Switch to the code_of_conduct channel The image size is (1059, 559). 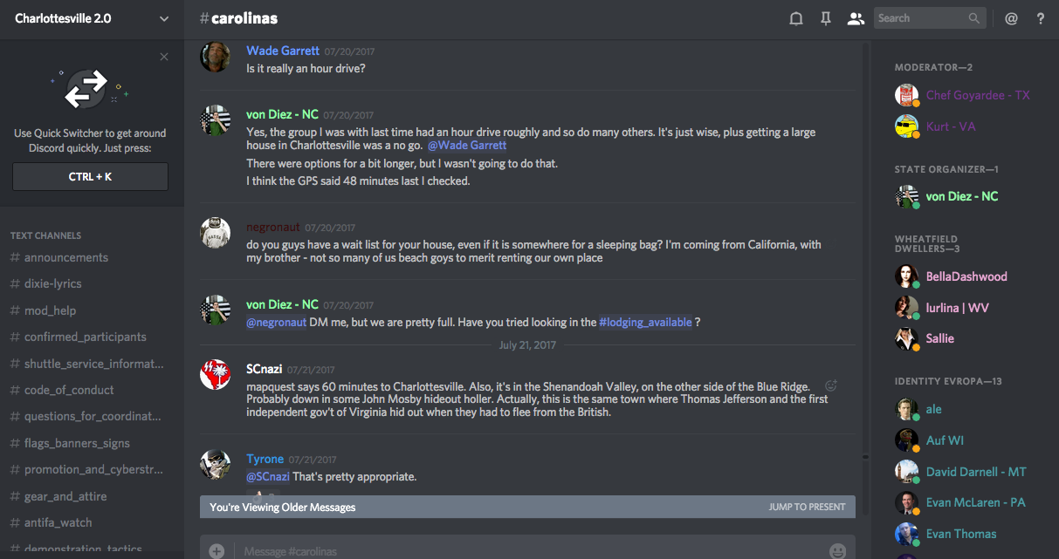[69, 390]
